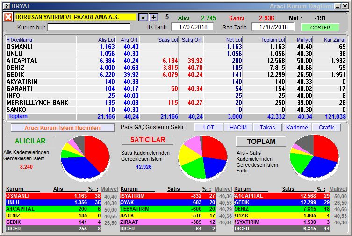The height and width of the screenshot is (236, 352).
Task: Click the red X icon beside company name
Action: tap(8, 17)
